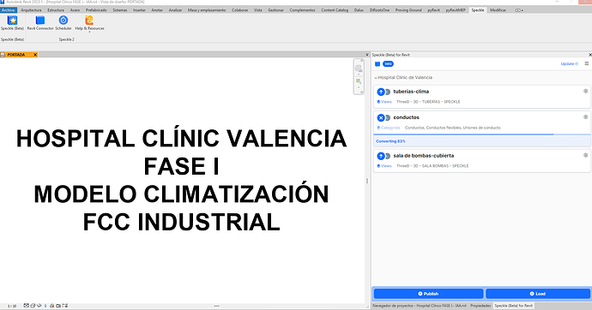Open the pyRevit ribbon tab
Viewport: 592px width, 310px height.
point(433,10)
